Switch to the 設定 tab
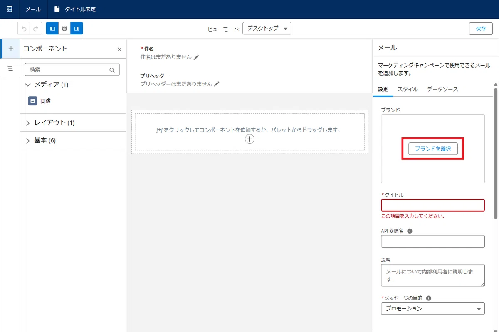 click(383, 89)
